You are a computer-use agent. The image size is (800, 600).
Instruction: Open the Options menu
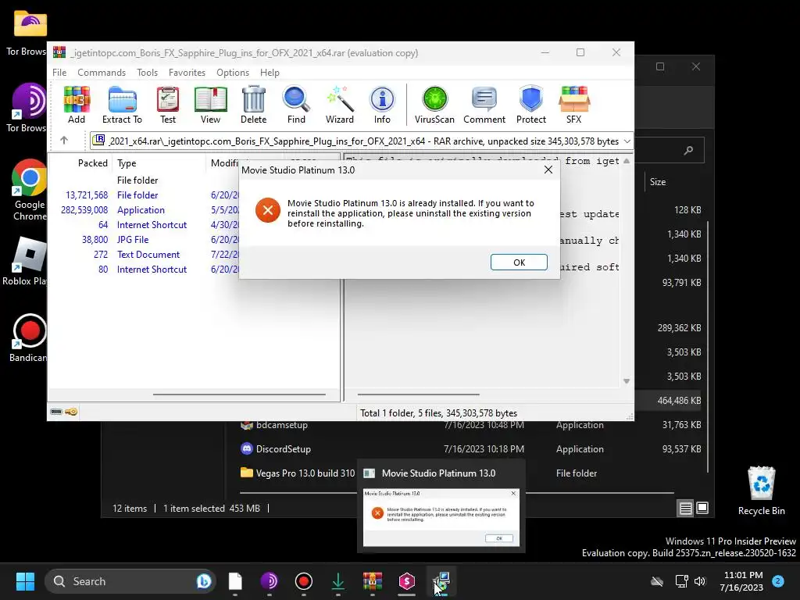point(233,73)
